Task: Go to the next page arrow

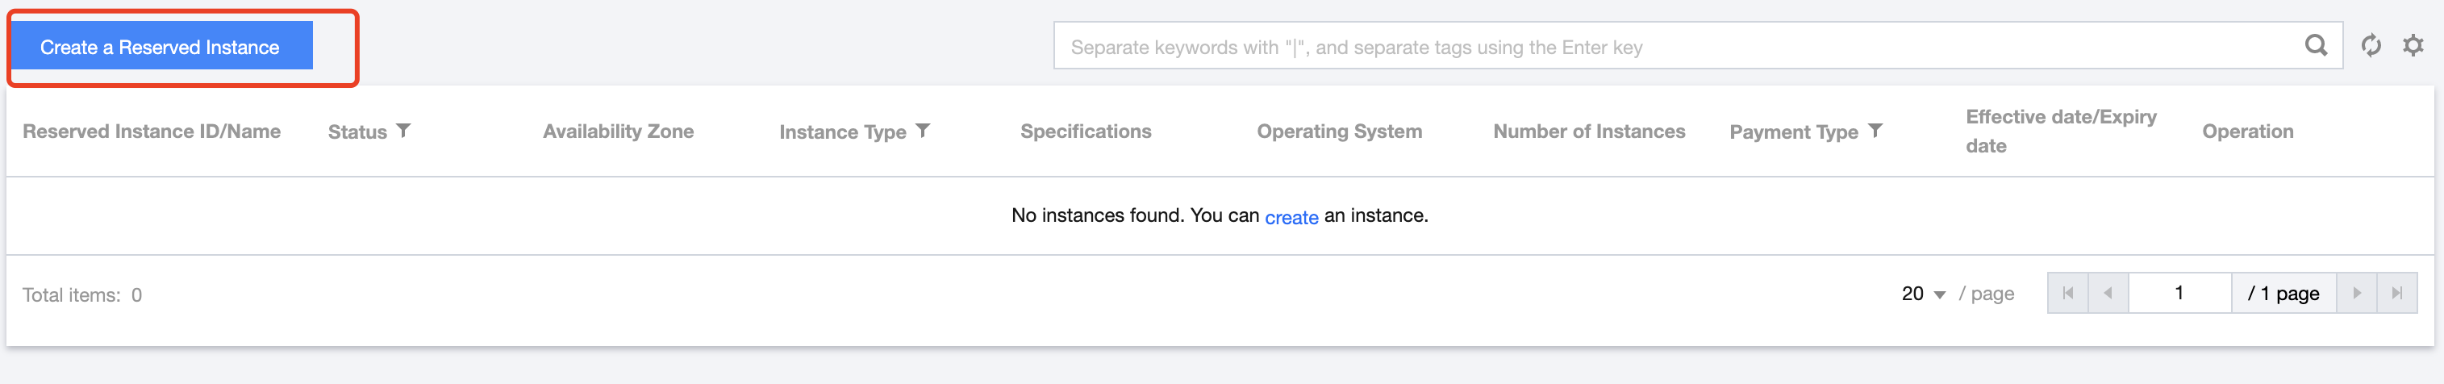Action: click(x=2356, y=293)
